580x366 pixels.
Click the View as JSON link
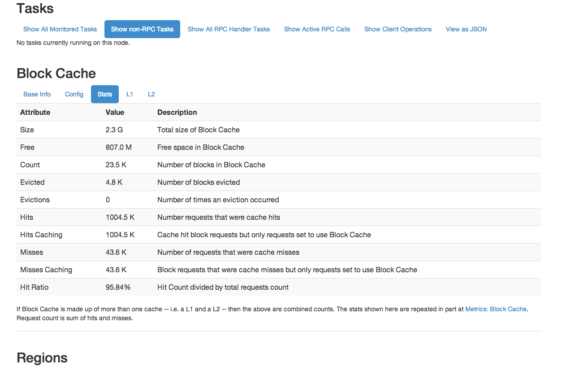coord(466,29)
